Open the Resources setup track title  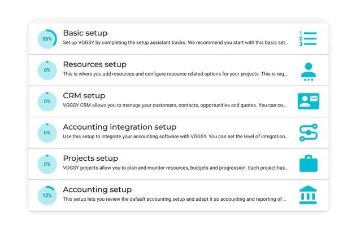pos(94,64)
